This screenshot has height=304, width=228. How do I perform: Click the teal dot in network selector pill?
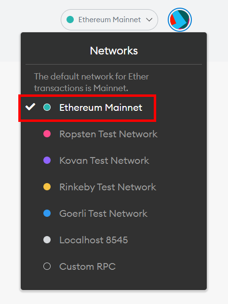point(70,20)
